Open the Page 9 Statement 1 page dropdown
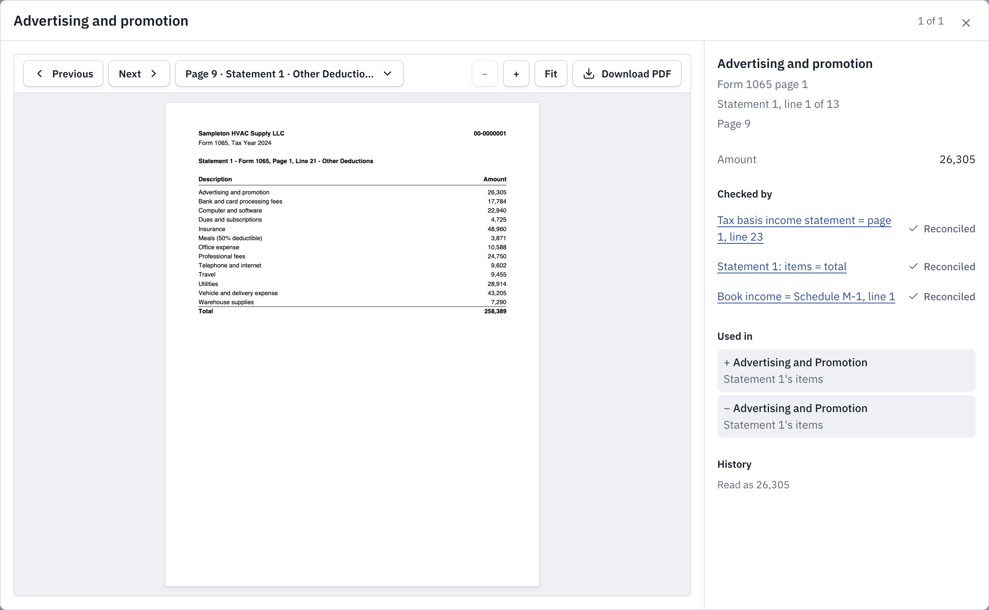This screenshot has height=610, width=989. coord(289,74)
